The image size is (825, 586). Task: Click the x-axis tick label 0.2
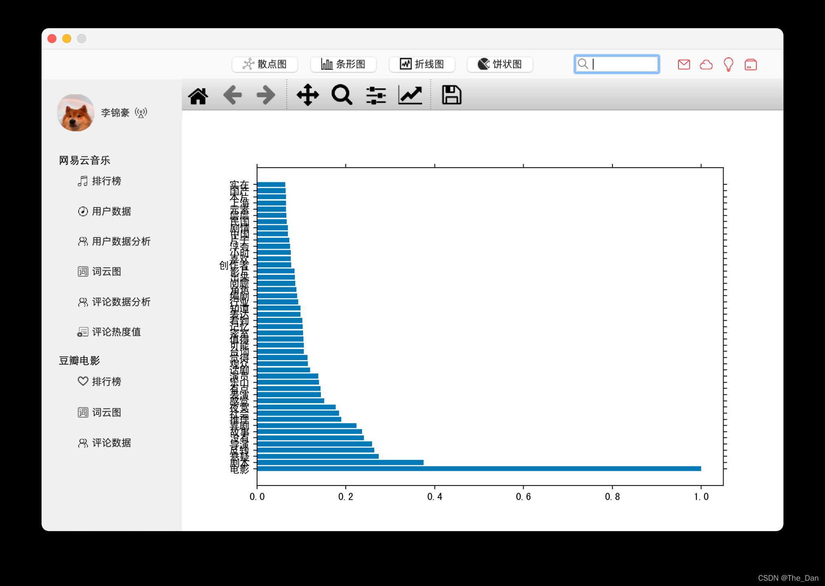(346, 497)
